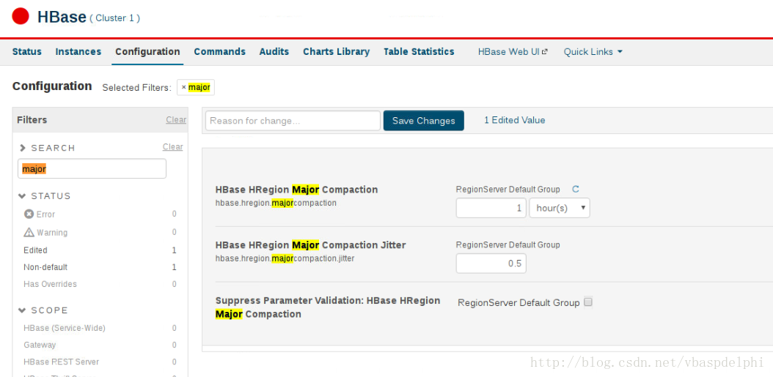
Task: Click the 'HBase HRegion Major Compaction Jitter' name
Action: pos(310,245)
